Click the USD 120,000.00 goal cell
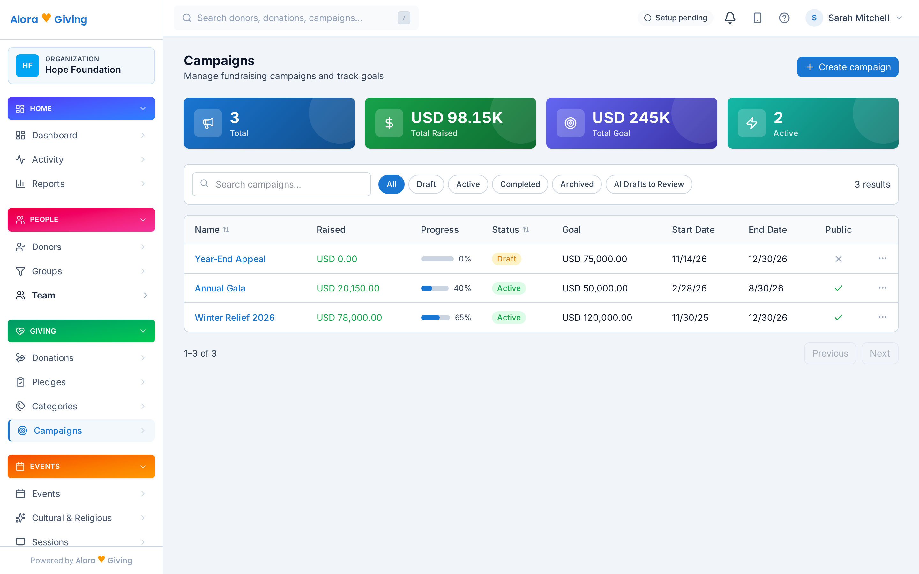This screenshot has width=919, height=574. 597,317
